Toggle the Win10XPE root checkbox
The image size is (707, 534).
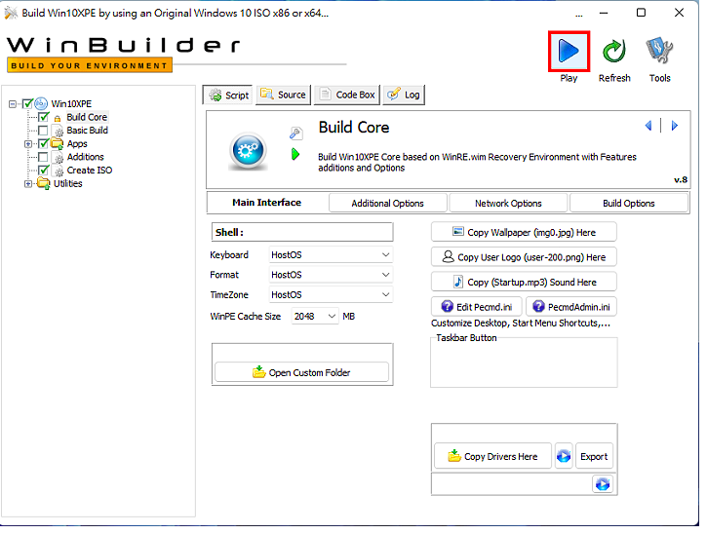click(x=27, y=104)
